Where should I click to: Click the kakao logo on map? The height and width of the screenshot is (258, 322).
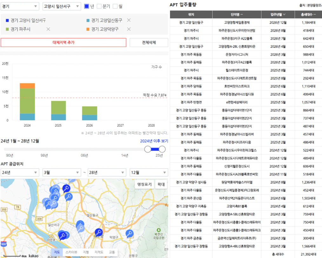click(33, 256)
